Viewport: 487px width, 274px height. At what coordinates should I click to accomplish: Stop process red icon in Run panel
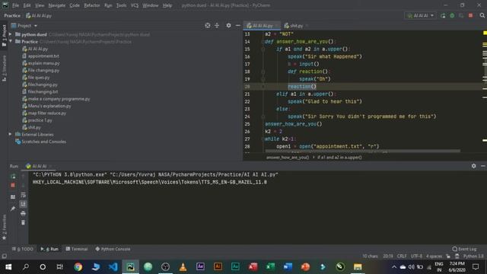13,186
